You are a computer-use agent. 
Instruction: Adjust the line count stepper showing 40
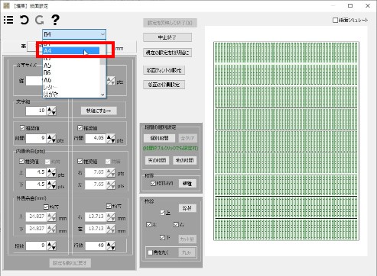click(111, 246)
